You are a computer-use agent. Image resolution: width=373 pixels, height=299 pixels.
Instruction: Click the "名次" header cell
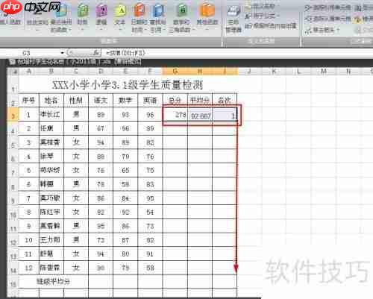225,101
